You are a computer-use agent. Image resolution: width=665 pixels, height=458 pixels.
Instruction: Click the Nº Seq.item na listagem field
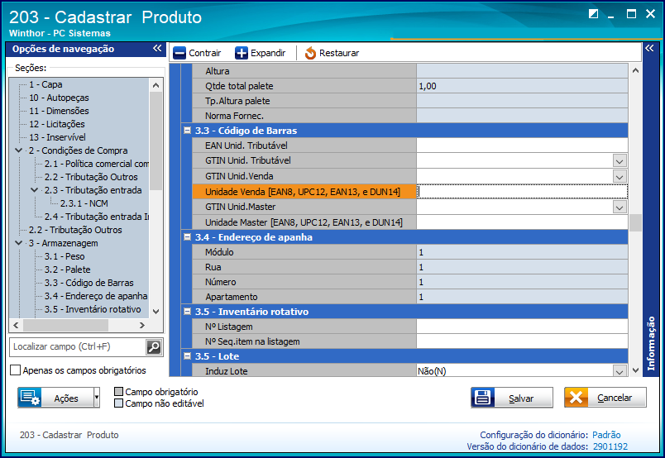[522, 341]
